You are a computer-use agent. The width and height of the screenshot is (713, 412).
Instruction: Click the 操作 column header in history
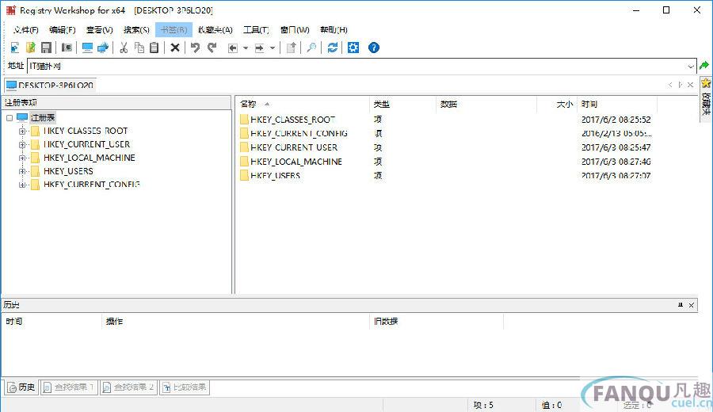(x=235, y=322)
